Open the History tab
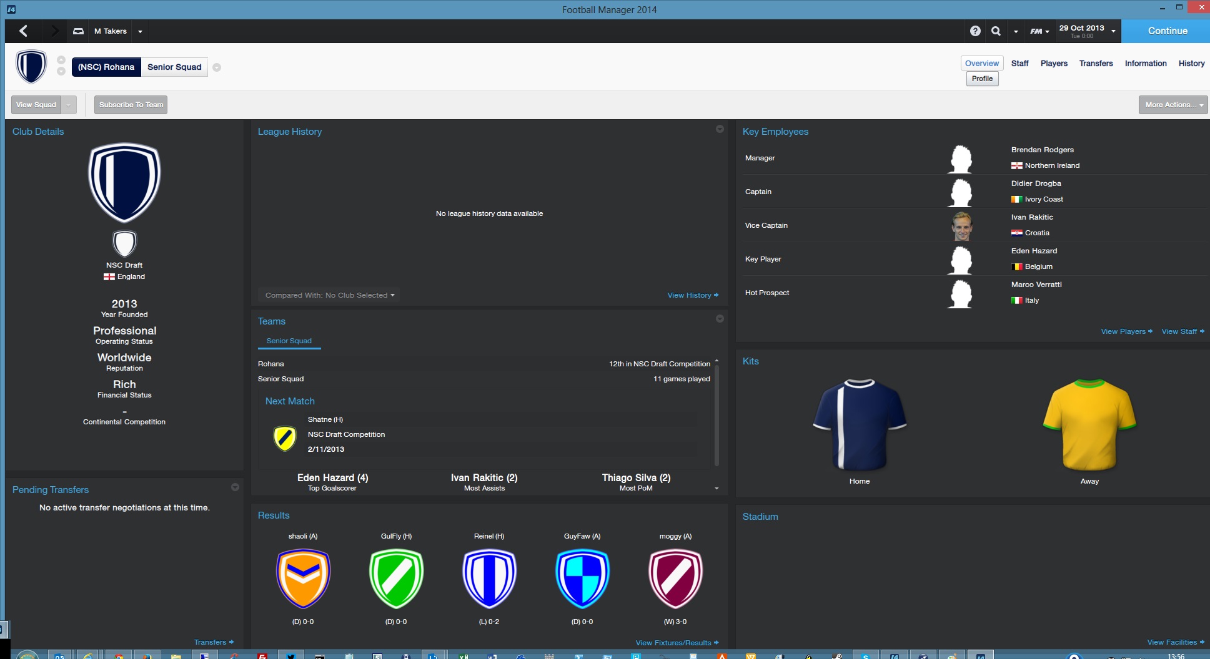This screenshot has height=659, width=1210. [x=1191, y=63]
